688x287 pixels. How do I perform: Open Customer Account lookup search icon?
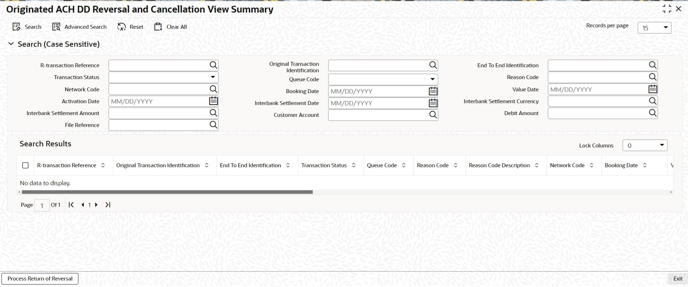433,115
